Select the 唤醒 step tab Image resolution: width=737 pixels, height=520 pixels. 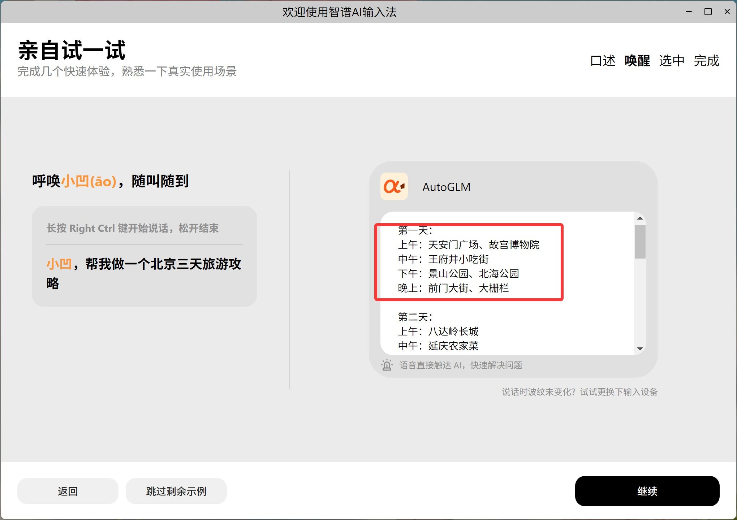point(637,61)
